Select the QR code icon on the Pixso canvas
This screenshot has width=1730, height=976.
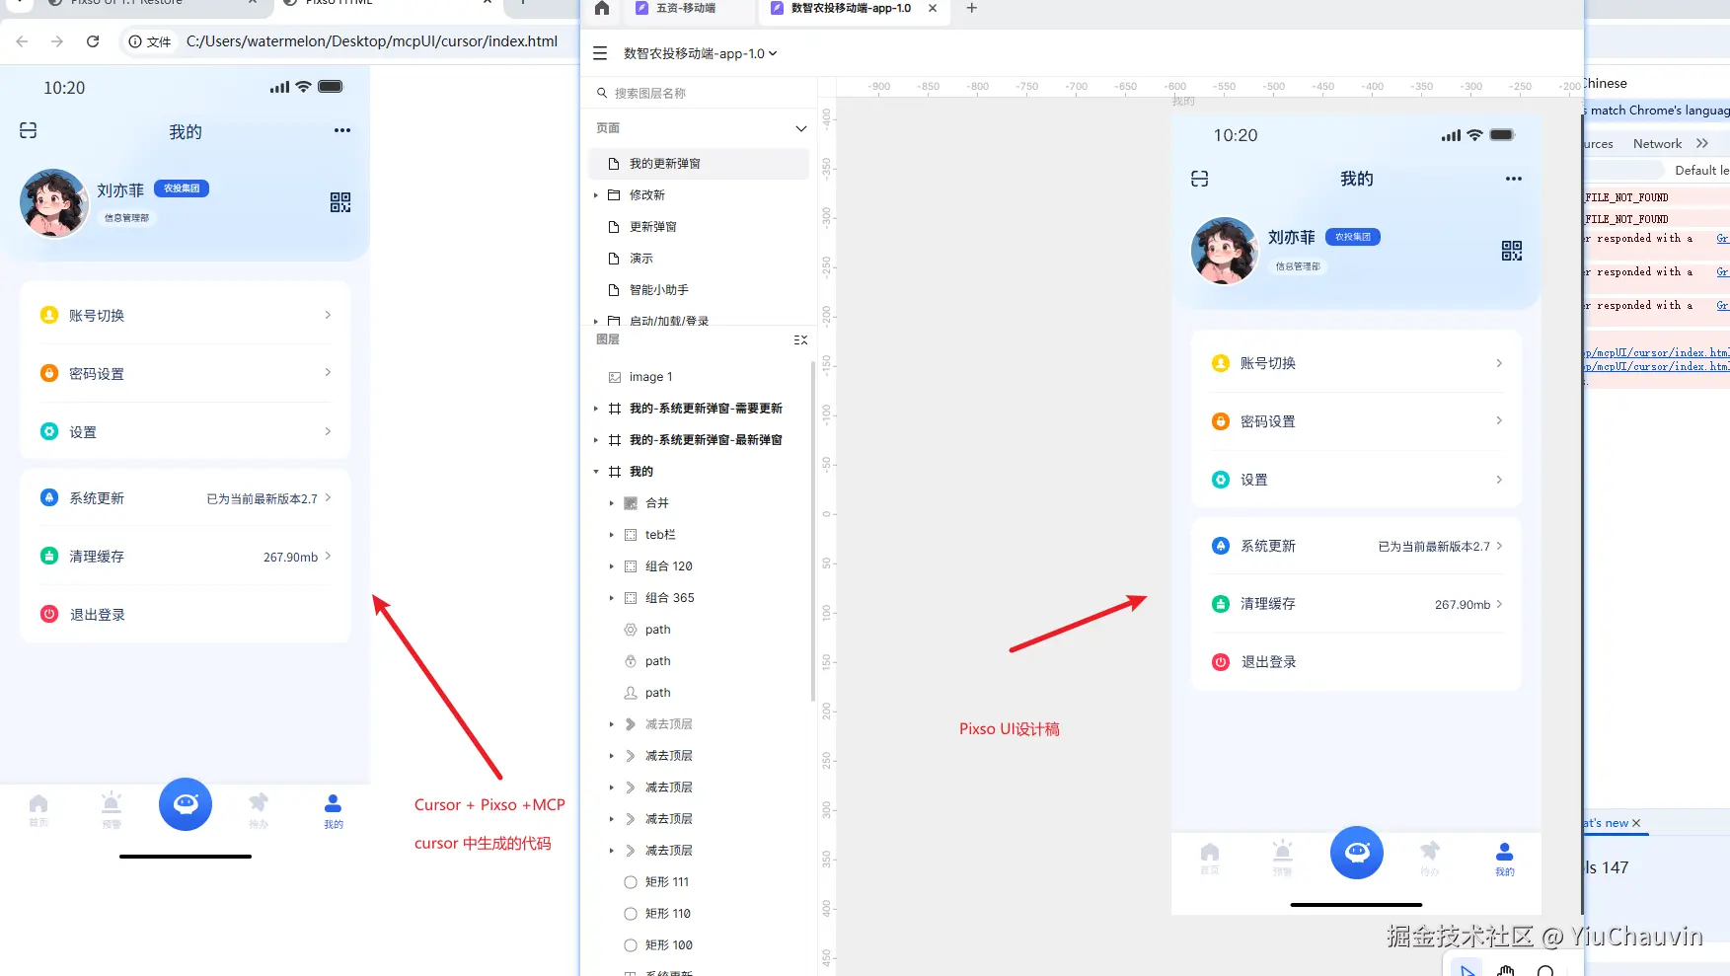[x=1512, y=251]
